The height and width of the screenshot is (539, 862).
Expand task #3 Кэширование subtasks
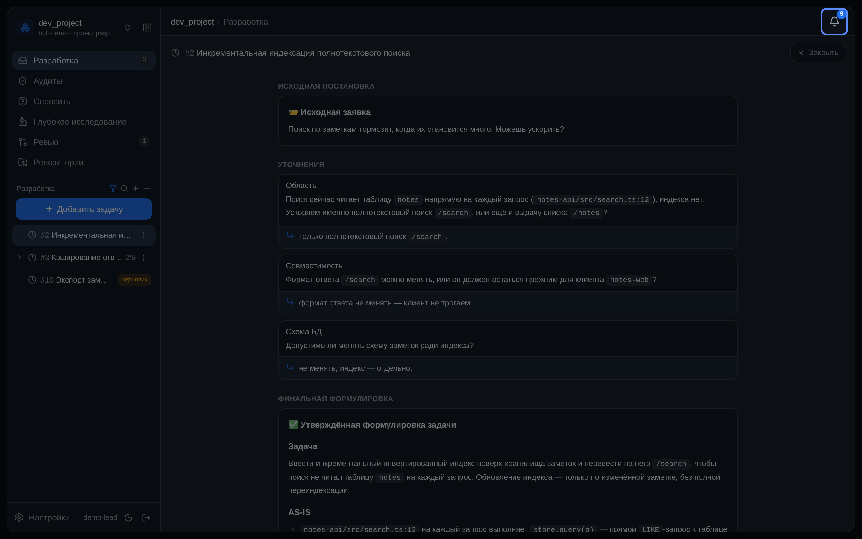(19, 258)
